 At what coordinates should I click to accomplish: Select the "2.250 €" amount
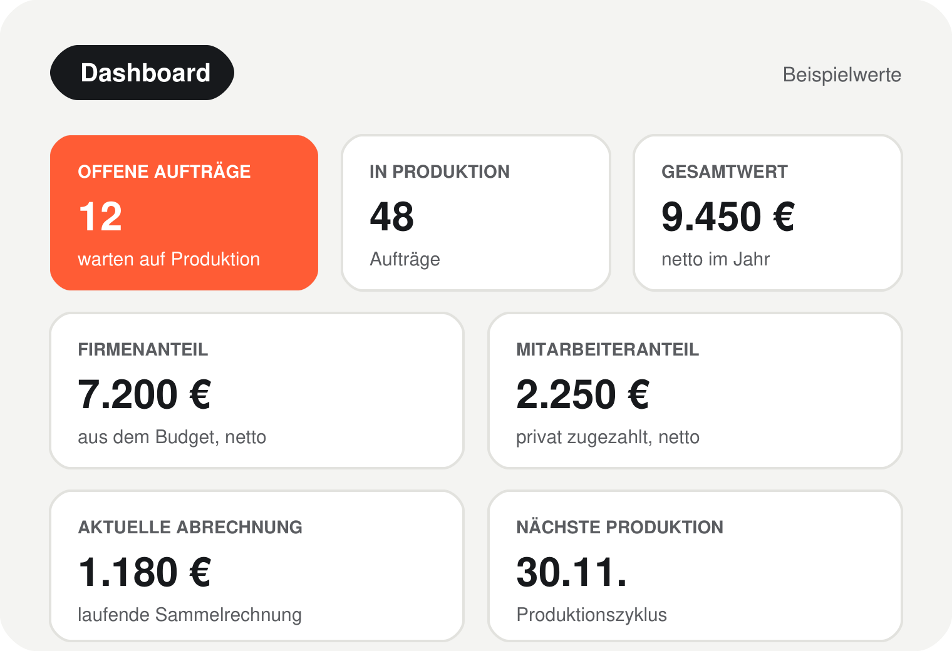click(x=582, y=394)
